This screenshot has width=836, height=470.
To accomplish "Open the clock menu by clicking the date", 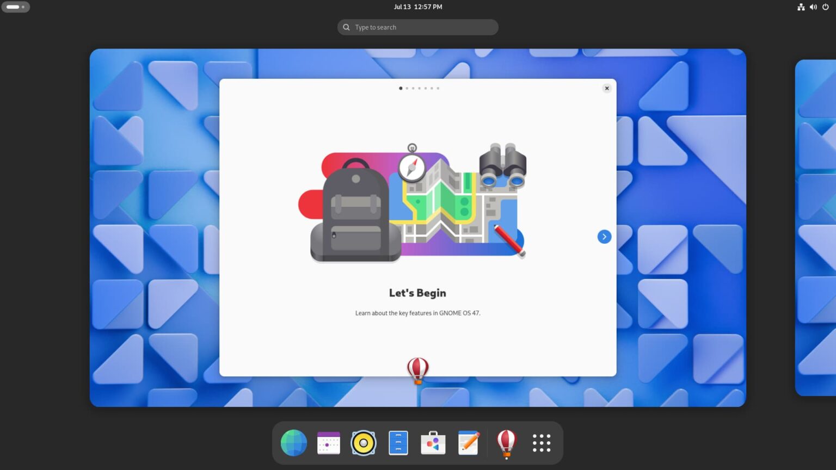I will click(x=417, y=7).
